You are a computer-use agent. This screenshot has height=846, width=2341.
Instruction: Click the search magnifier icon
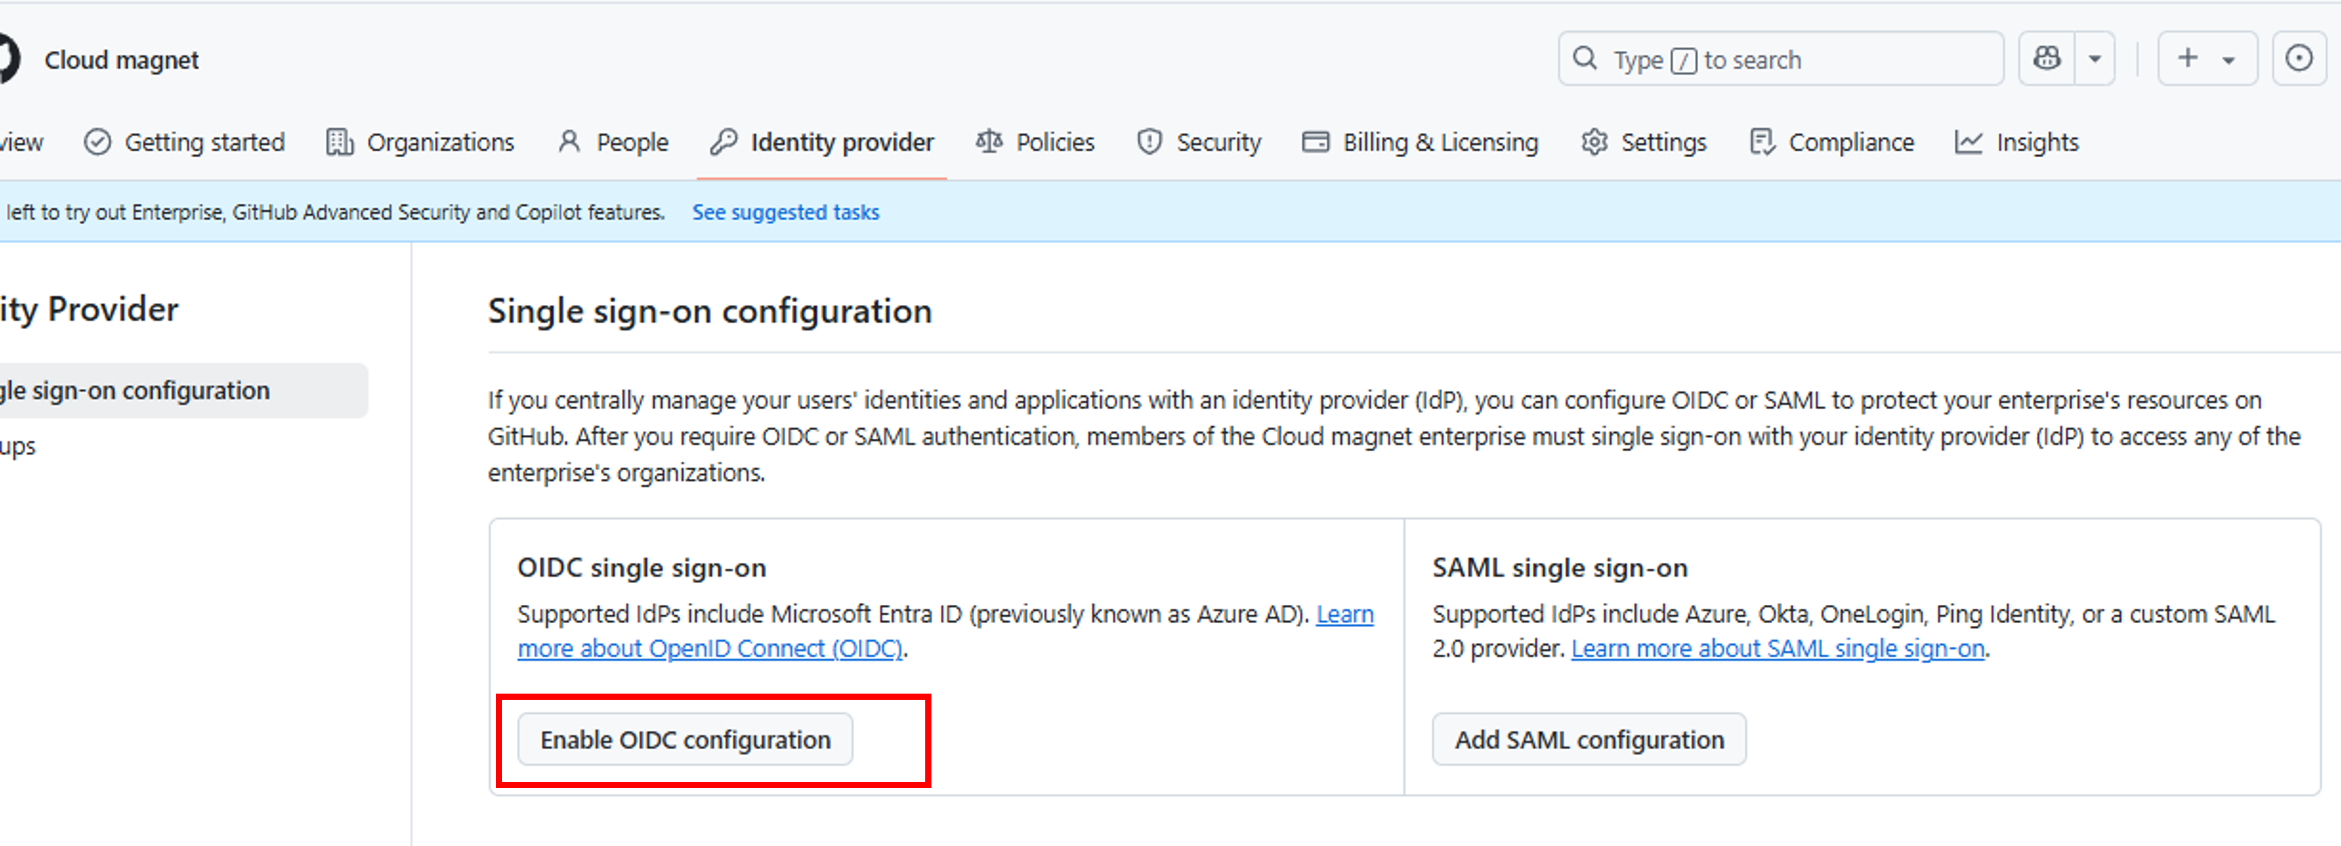[1584, 59]
